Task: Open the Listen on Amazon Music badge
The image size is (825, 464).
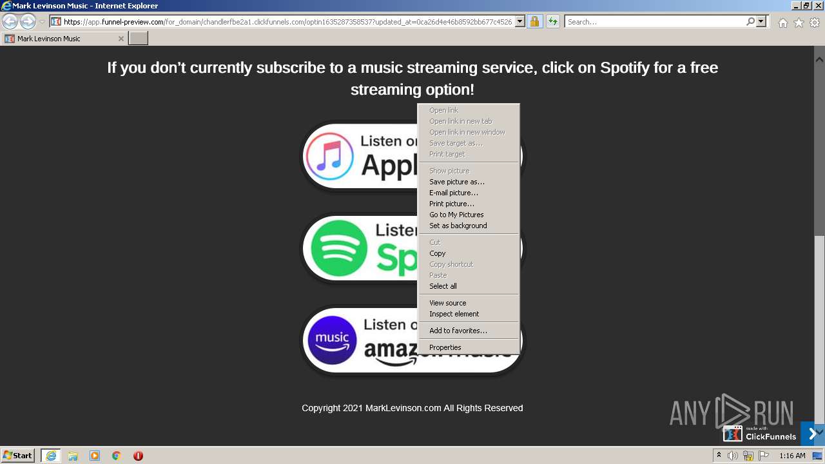Action: pos(412,340)
